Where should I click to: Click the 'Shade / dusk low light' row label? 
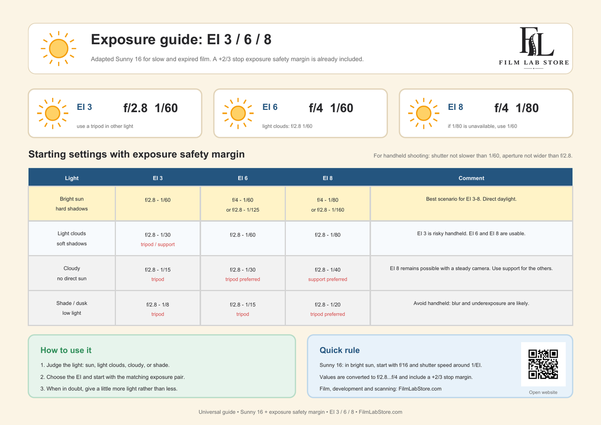pos(72,308)
